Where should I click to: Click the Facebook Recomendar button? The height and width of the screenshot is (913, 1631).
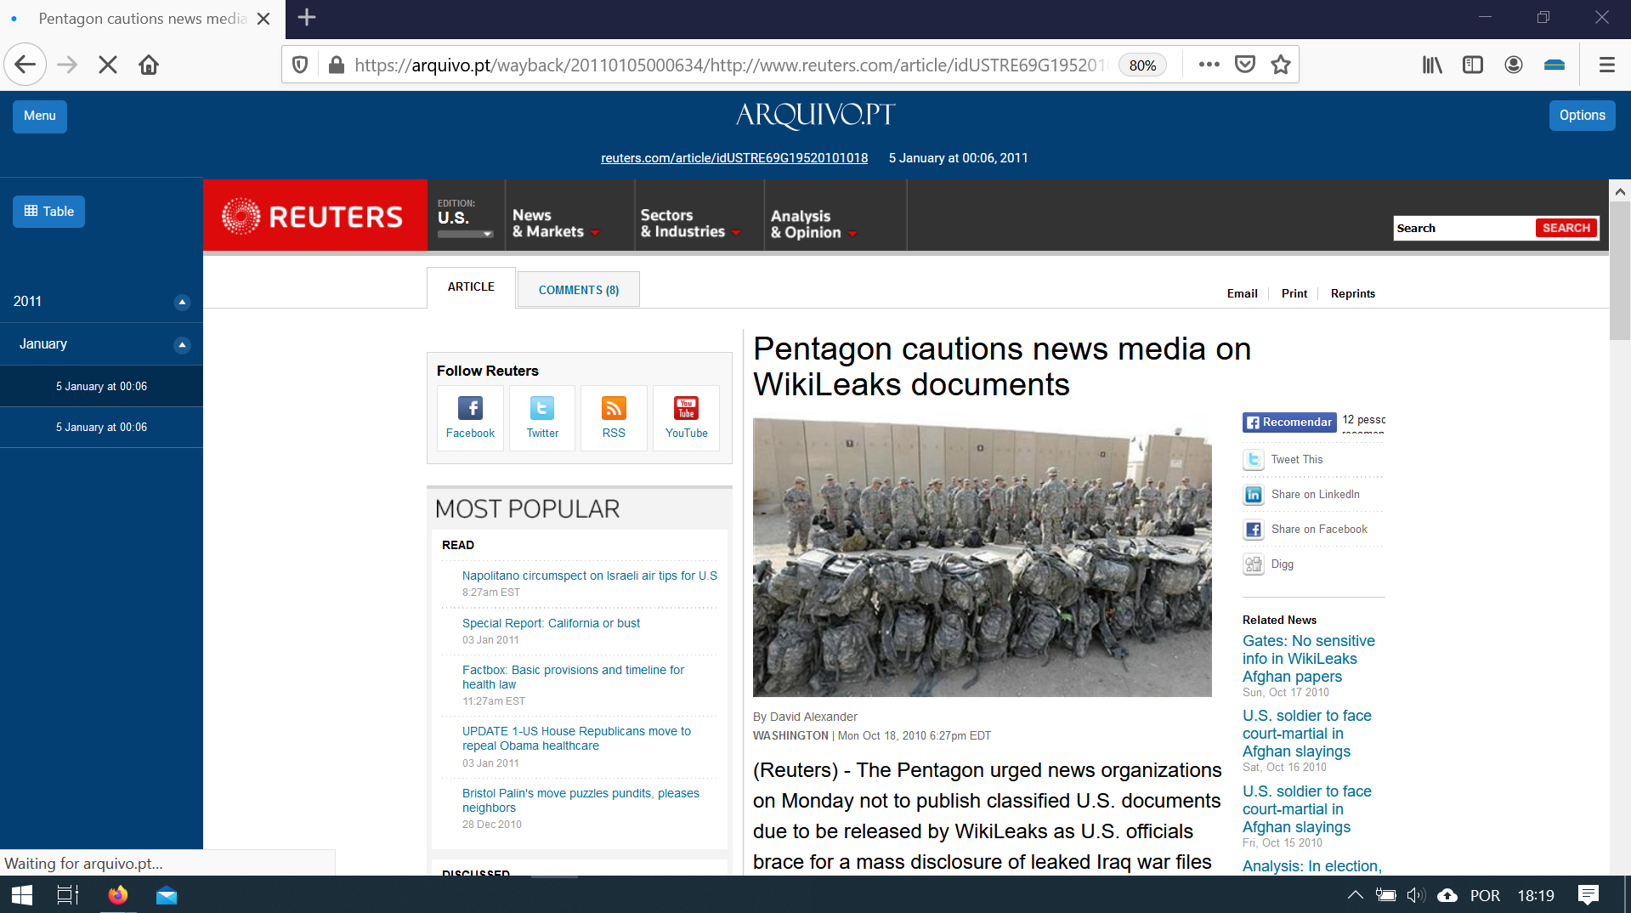click(x=1289, y=422)
